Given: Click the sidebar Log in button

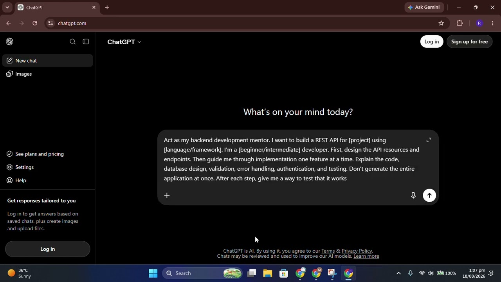Looking at the screenshot, I should (x=48, y=249).
